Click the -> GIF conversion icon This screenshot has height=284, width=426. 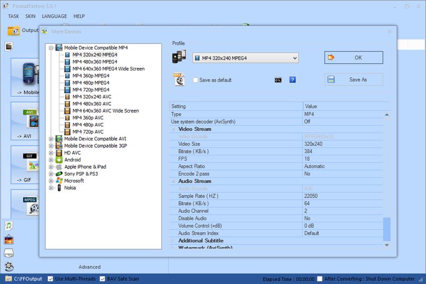(31, 163)
